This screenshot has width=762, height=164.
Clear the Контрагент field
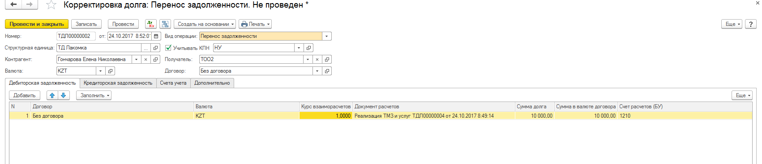(146, 59)
